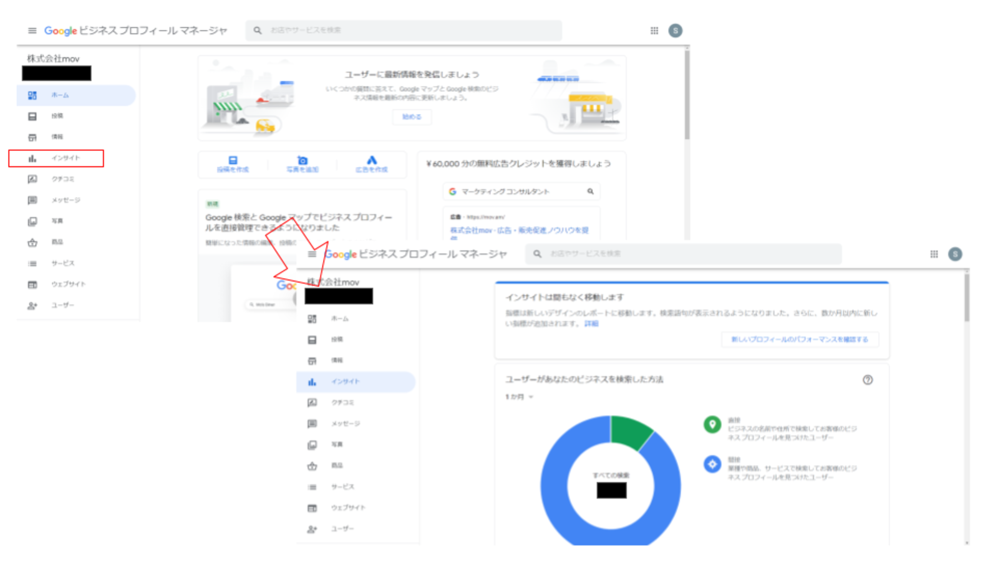Click green segment of the donut chart

630,432
